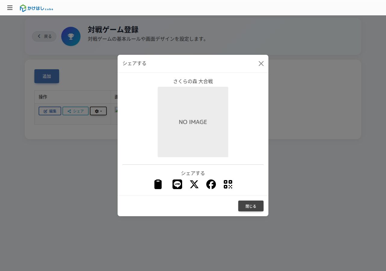This screenshot has height=271, width=386.
Task: Copy share link with clipboard icon
Action: pyautogui.click(x=158, y=184)
